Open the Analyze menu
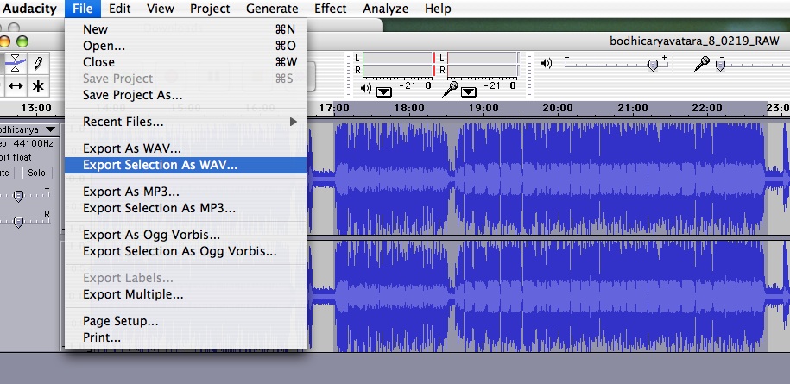790x384 pixels. (385, 9)
